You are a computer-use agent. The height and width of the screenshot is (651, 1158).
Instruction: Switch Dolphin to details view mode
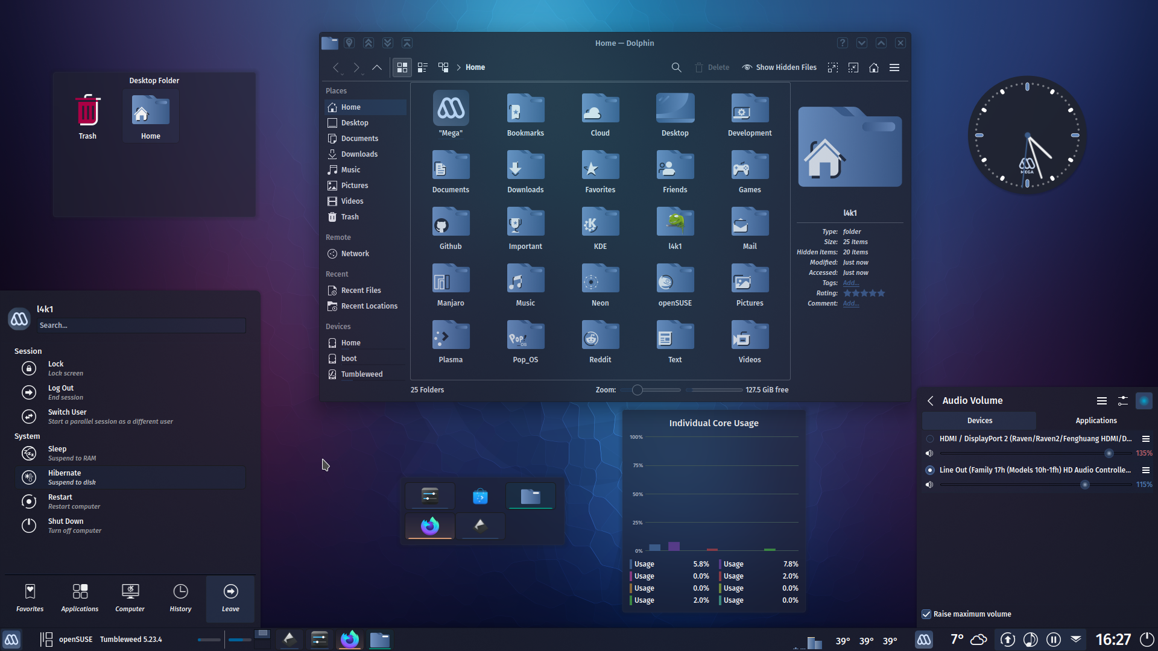pyautogui.click(x=422, y=67)
